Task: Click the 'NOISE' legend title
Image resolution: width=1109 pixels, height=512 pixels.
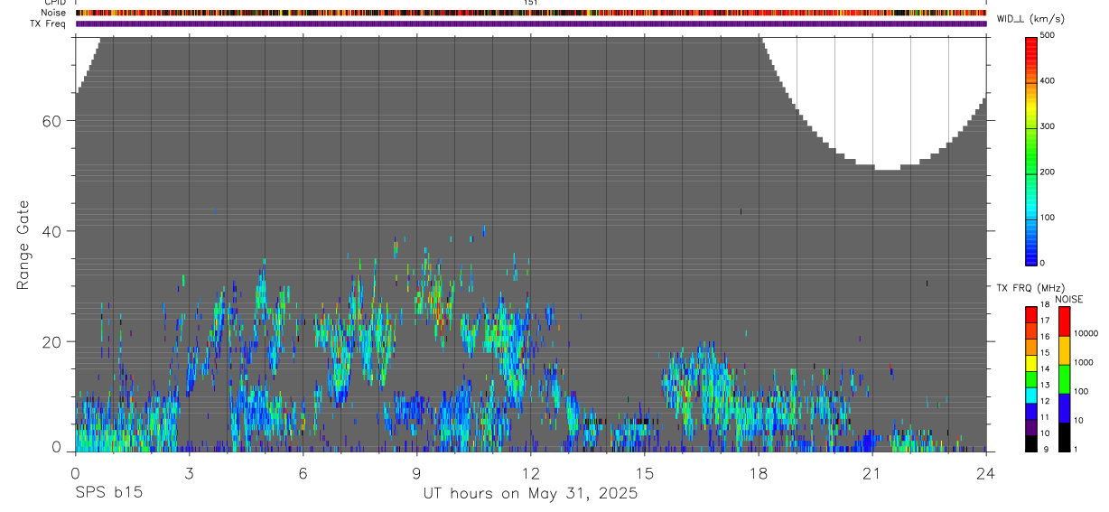Action: coord(1068,299)
